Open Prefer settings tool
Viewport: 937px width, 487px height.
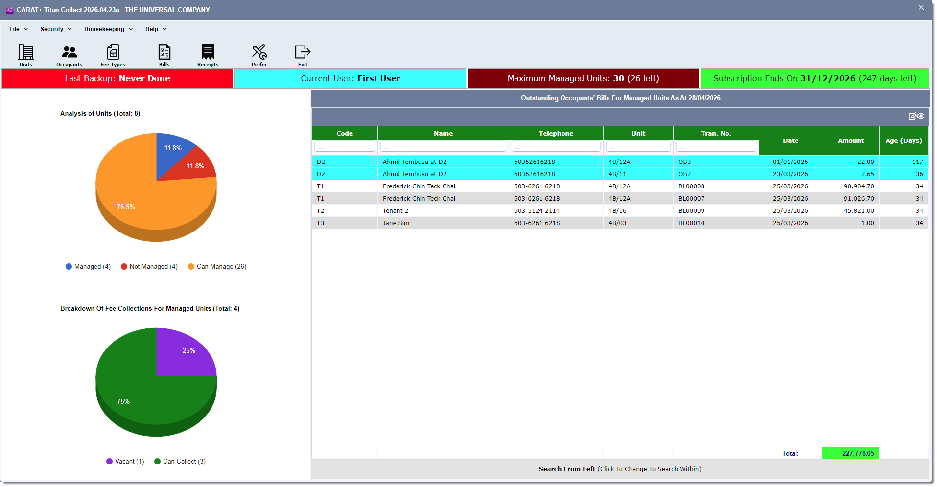(259, 55)
